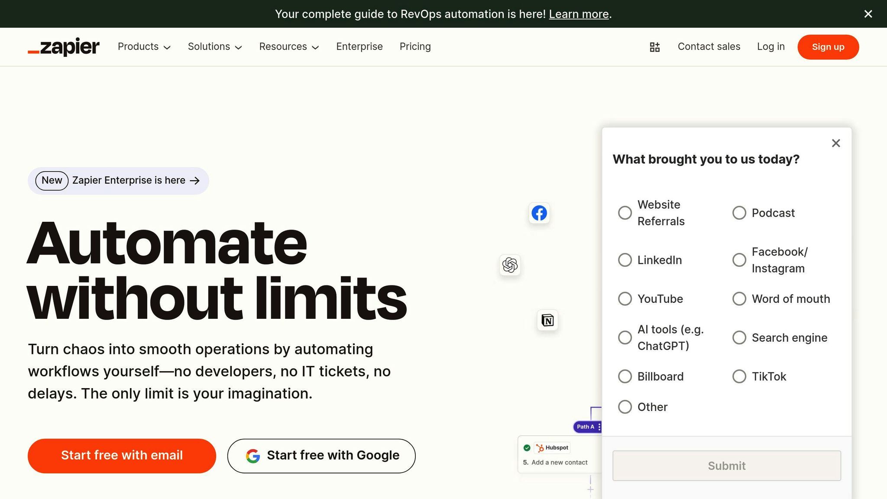Open the Path A options kebab menu
This screenshot has width=887, height=499.
599,427
